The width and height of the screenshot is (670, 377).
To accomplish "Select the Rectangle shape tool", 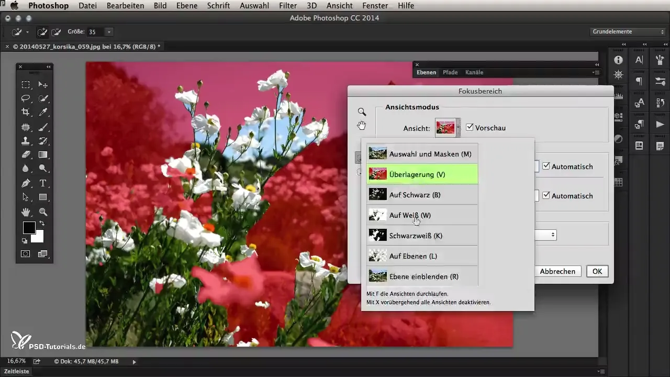I will [43, 197].
